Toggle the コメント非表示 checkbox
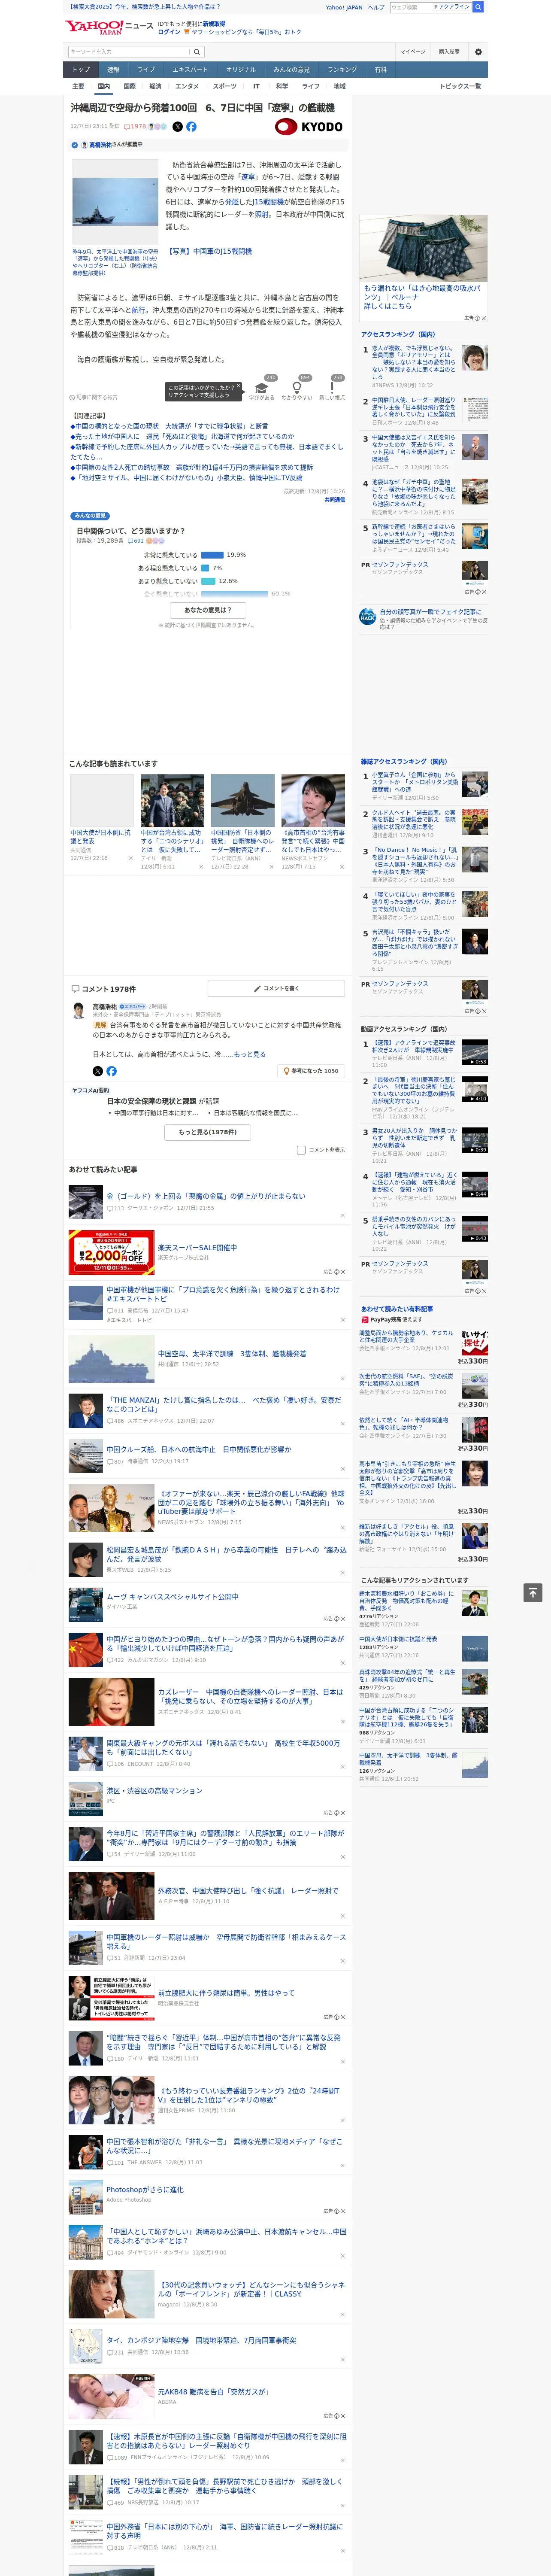The image size is (551, 2576). click(301, 1150)
